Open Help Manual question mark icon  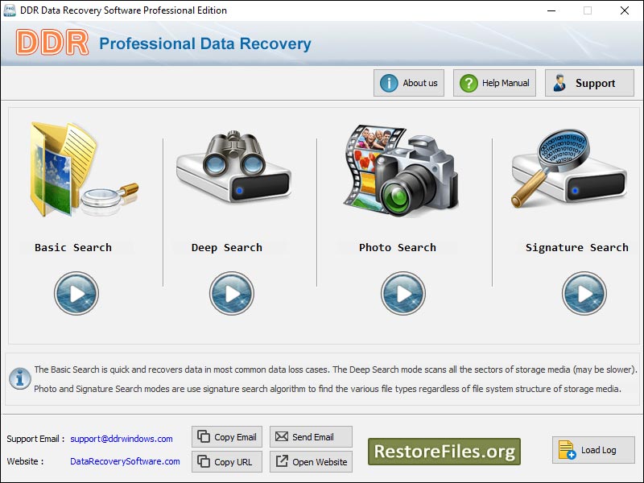467,82
